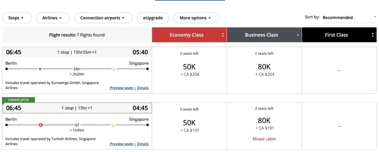The width and height of the screenshot is (379, 152).
Task: Toggle Economy Class column sort arrows
Action: 223,35
